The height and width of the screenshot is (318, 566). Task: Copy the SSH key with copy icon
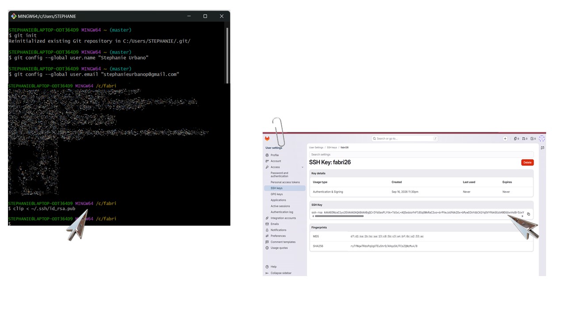click(x=528, y=214)
